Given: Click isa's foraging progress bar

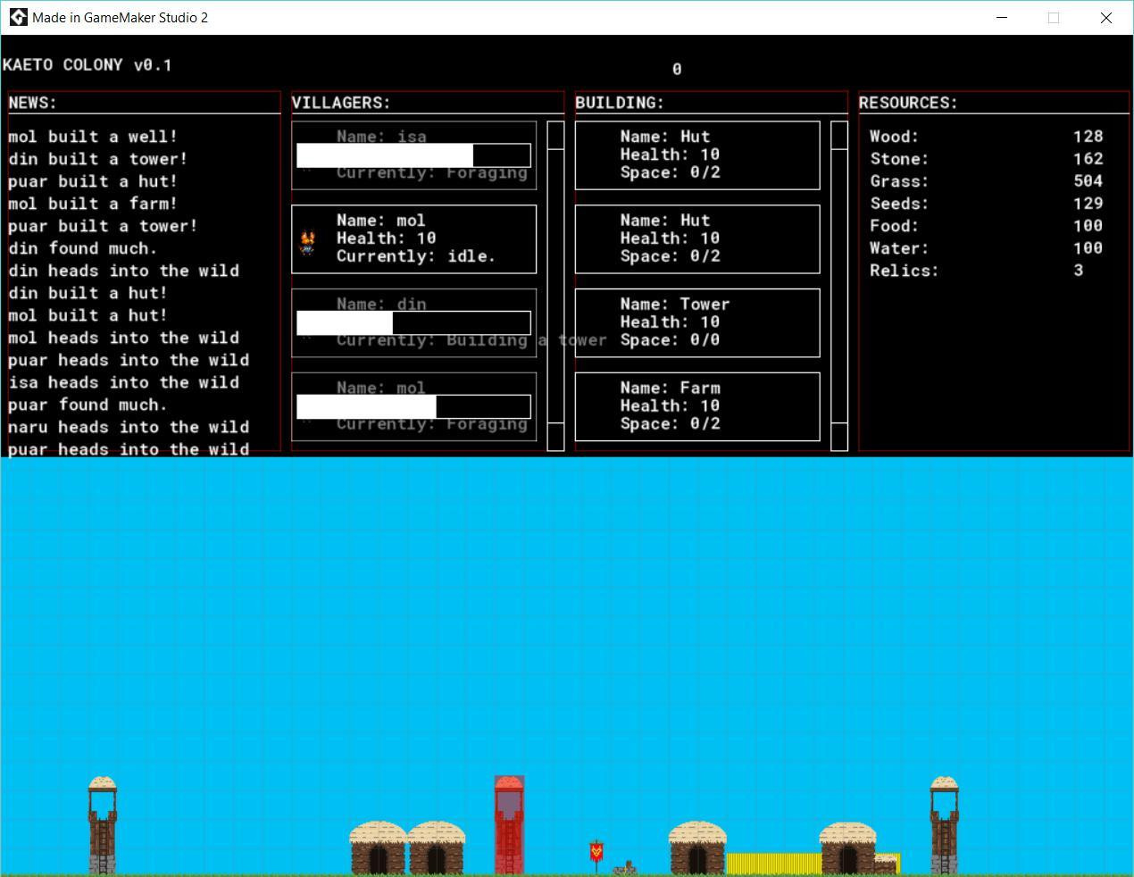Looking at the screenshot, I should 413,155.
